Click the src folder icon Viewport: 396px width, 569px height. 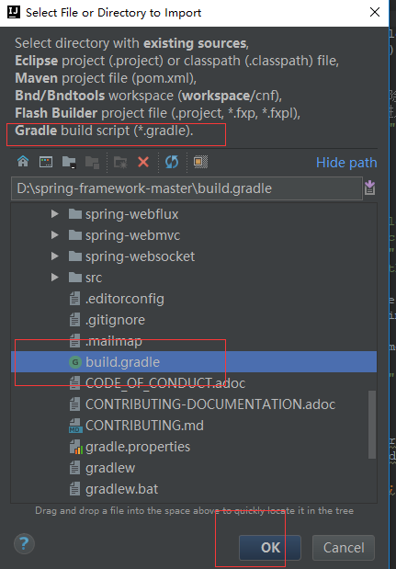75,278
